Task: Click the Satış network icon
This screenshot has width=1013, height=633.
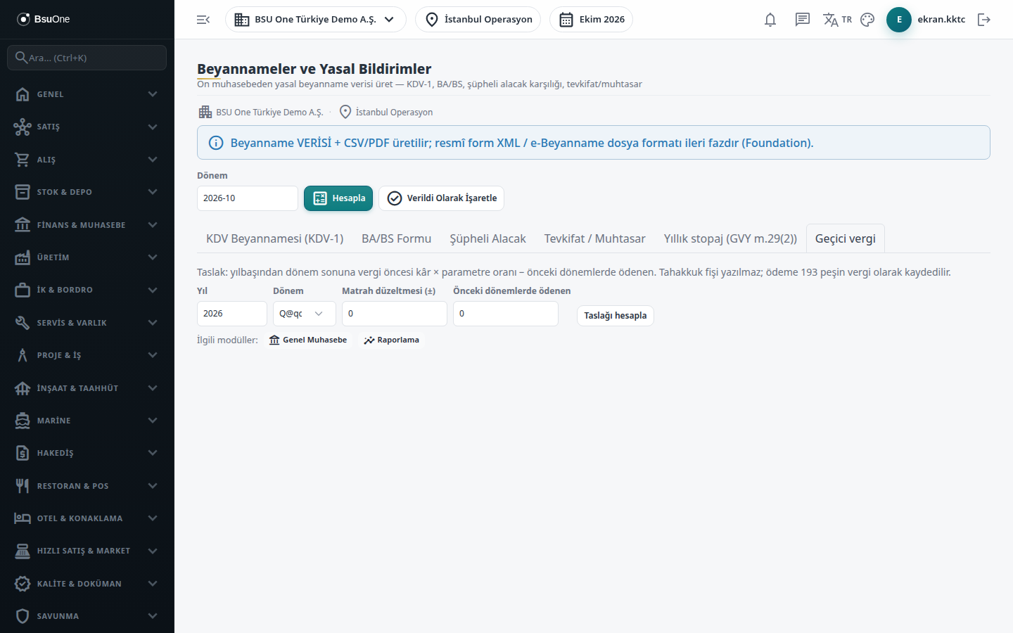Action: point(23,127)
